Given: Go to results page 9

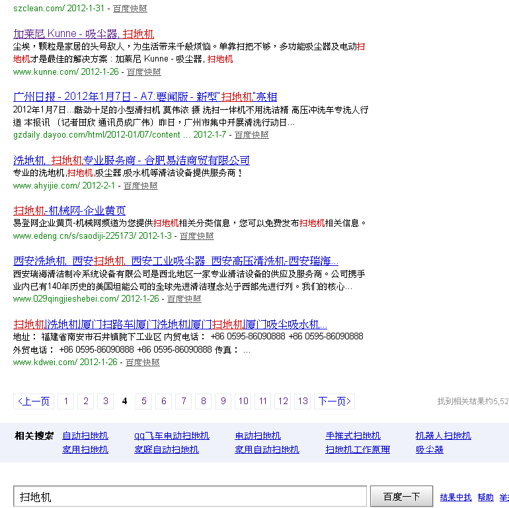Looking at the screenshot, I should pos(223,401).
